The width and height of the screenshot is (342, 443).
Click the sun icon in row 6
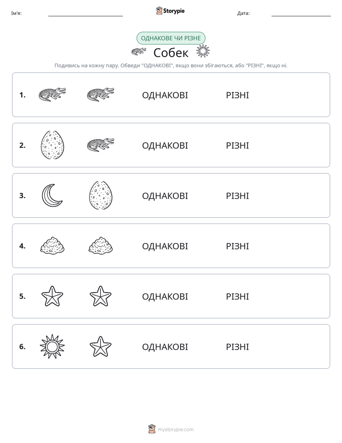point(52,346)
